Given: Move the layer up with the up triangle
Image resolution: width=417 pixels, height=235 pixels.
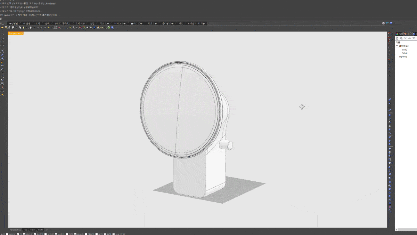Looking at the screenshot, I should [x=409, y=38].
